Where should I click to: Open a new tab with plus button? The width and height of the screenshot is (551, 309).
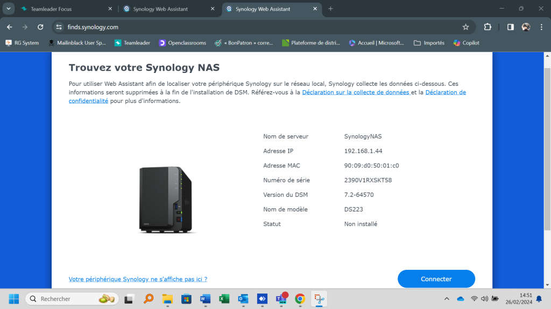[330, 9]
